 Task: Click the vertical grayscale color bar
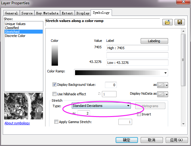tap(55, 55)
